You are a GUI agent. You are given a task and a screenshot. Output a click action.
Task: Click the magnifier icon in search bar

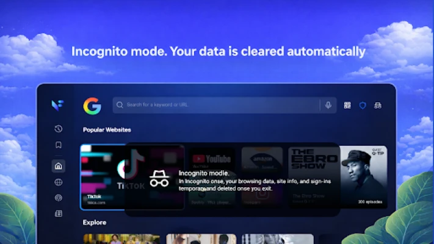tap(120, 105)
